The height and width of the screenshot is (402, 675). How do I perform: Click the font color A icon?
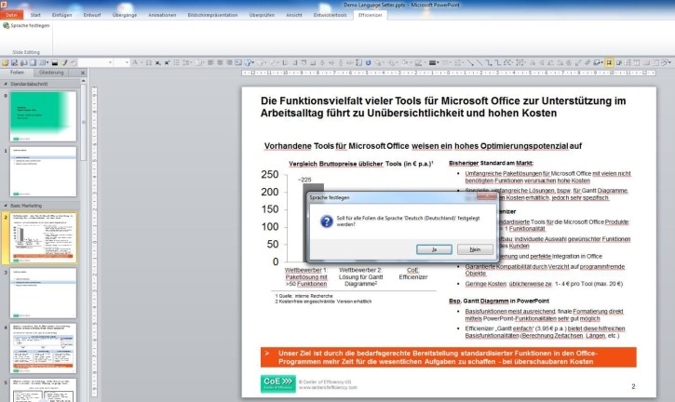(135, 63)
